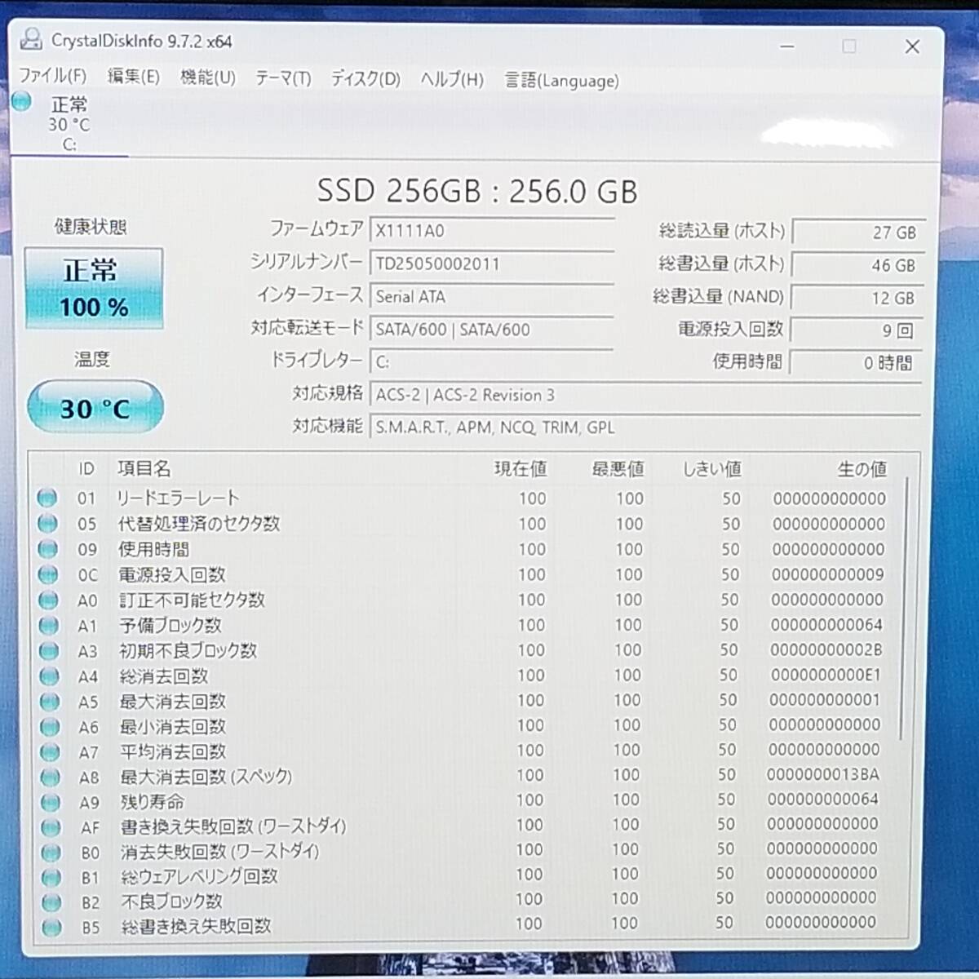Click the NAND writes value 12 GB
This screenshot has height=979, width=979.
[857, 298]
